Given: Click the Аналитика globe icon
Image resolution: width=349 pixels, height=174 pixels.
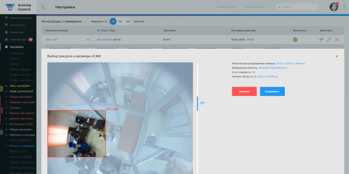Looking at the screenshot, I should point(6,32).
